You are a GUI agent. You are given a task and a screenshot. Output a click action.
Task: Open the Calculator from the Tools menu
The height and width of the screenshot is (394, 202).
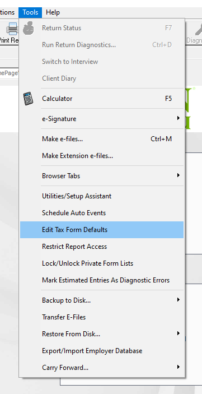(x=102, y=99)
